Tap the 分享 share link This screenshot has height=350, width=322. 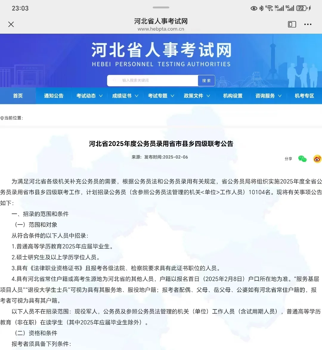[x=288, y=159]
